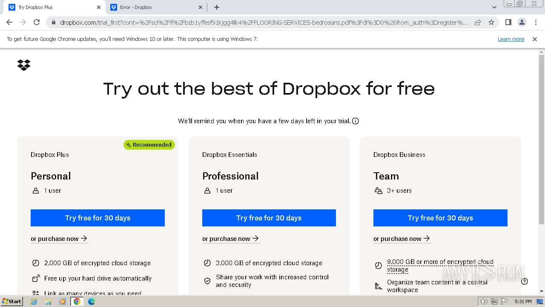
Task: Click the 3+ users icon under Team
Action: [x=378, y=191]
